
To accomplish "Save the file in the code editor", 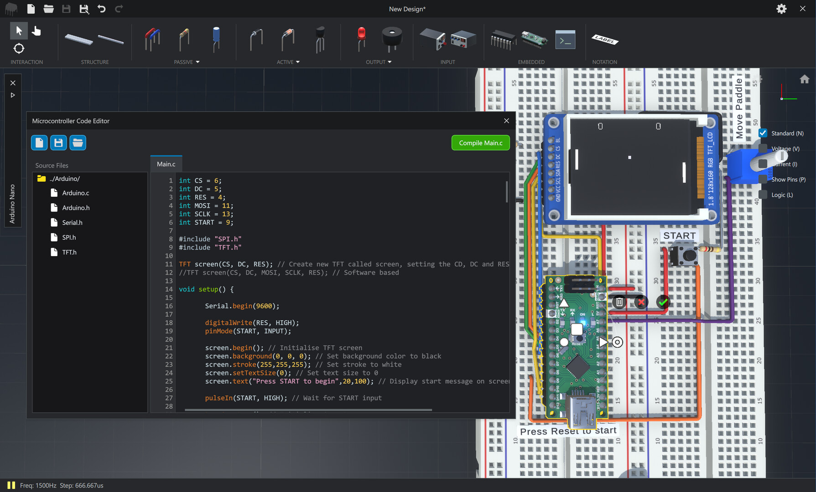I will 58,143.
